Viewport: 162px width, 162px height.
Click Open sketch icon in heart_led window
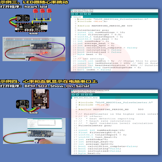[x=85, y=14]
